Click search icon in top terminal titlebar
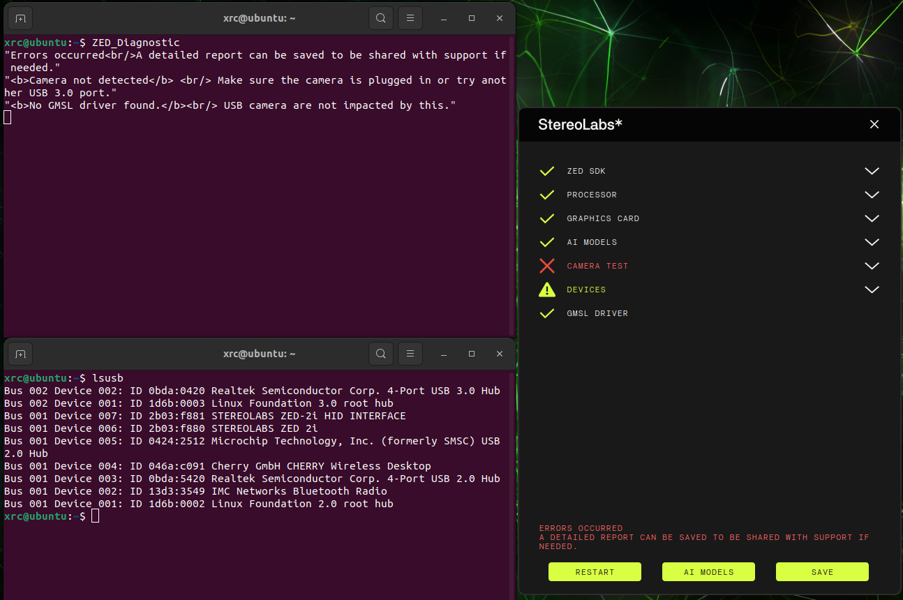 coord(381,18)
